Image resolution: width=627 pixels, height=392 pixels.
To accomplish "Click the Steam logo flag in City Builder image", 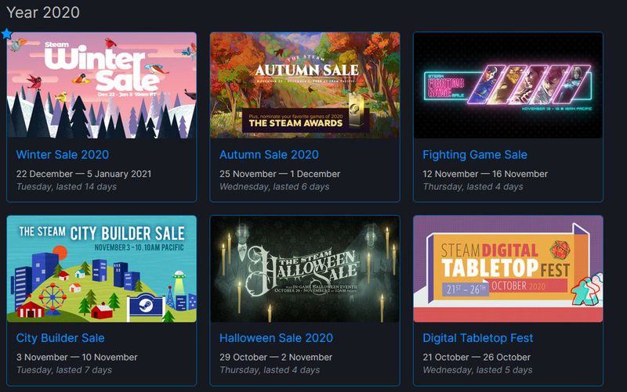I will (146, 306).
